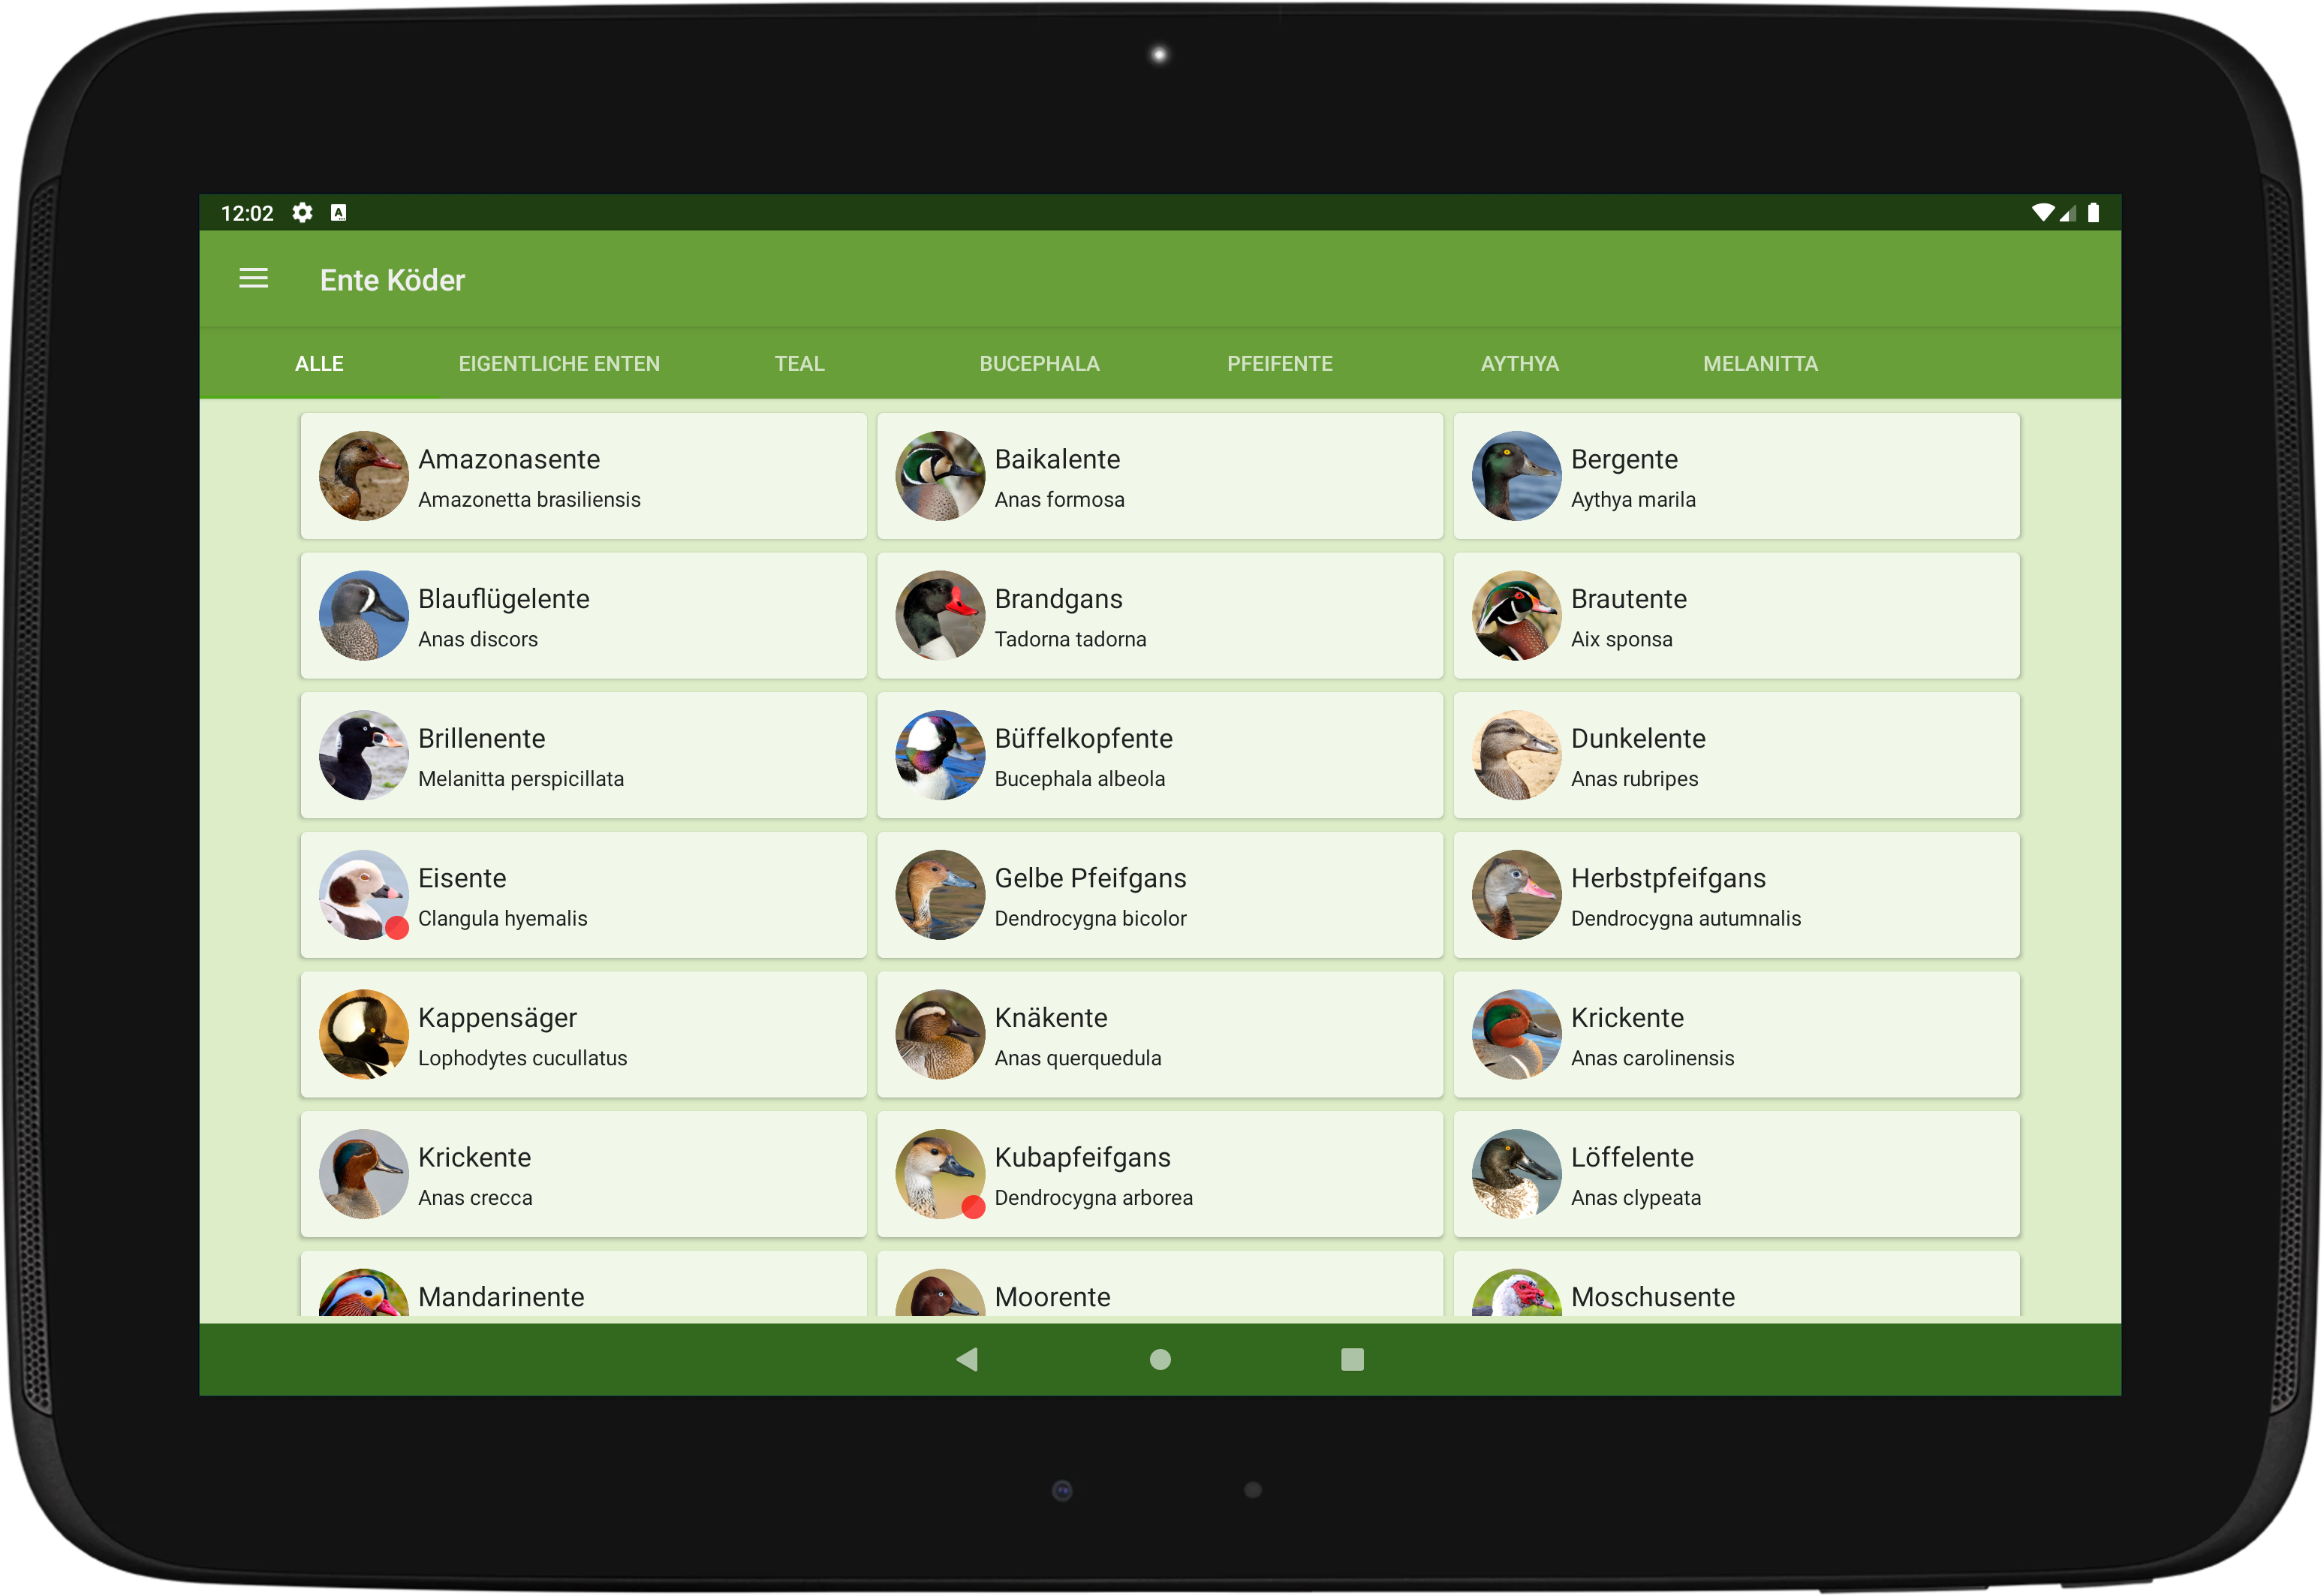Open the Mandarinente card
The height and width of the screenshot is (1596, 2324).
(584, 1285)
